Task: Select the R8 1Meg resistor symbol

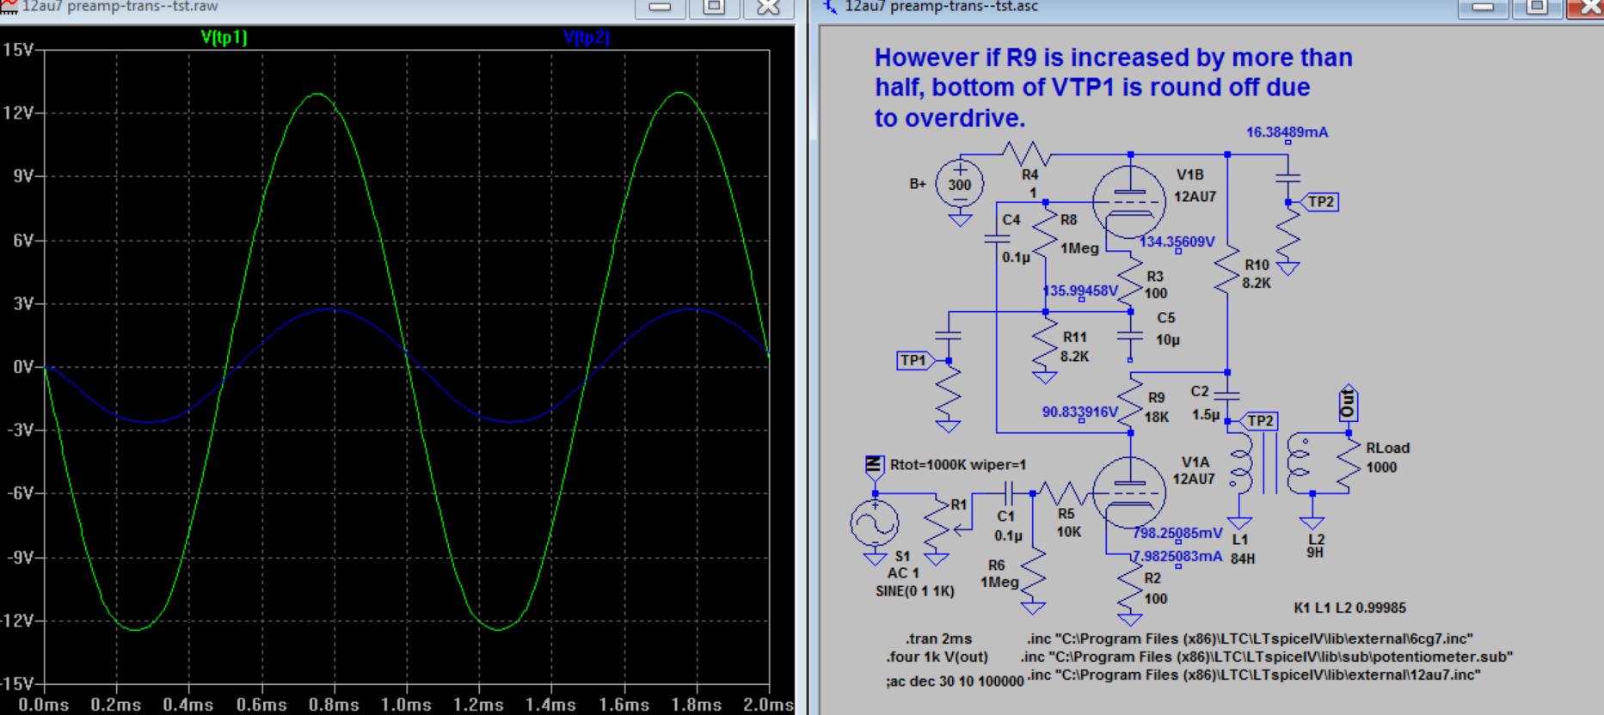Action: pos(1045,230)
